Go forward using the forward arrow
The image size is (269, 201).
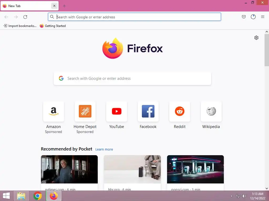[16, 17]
